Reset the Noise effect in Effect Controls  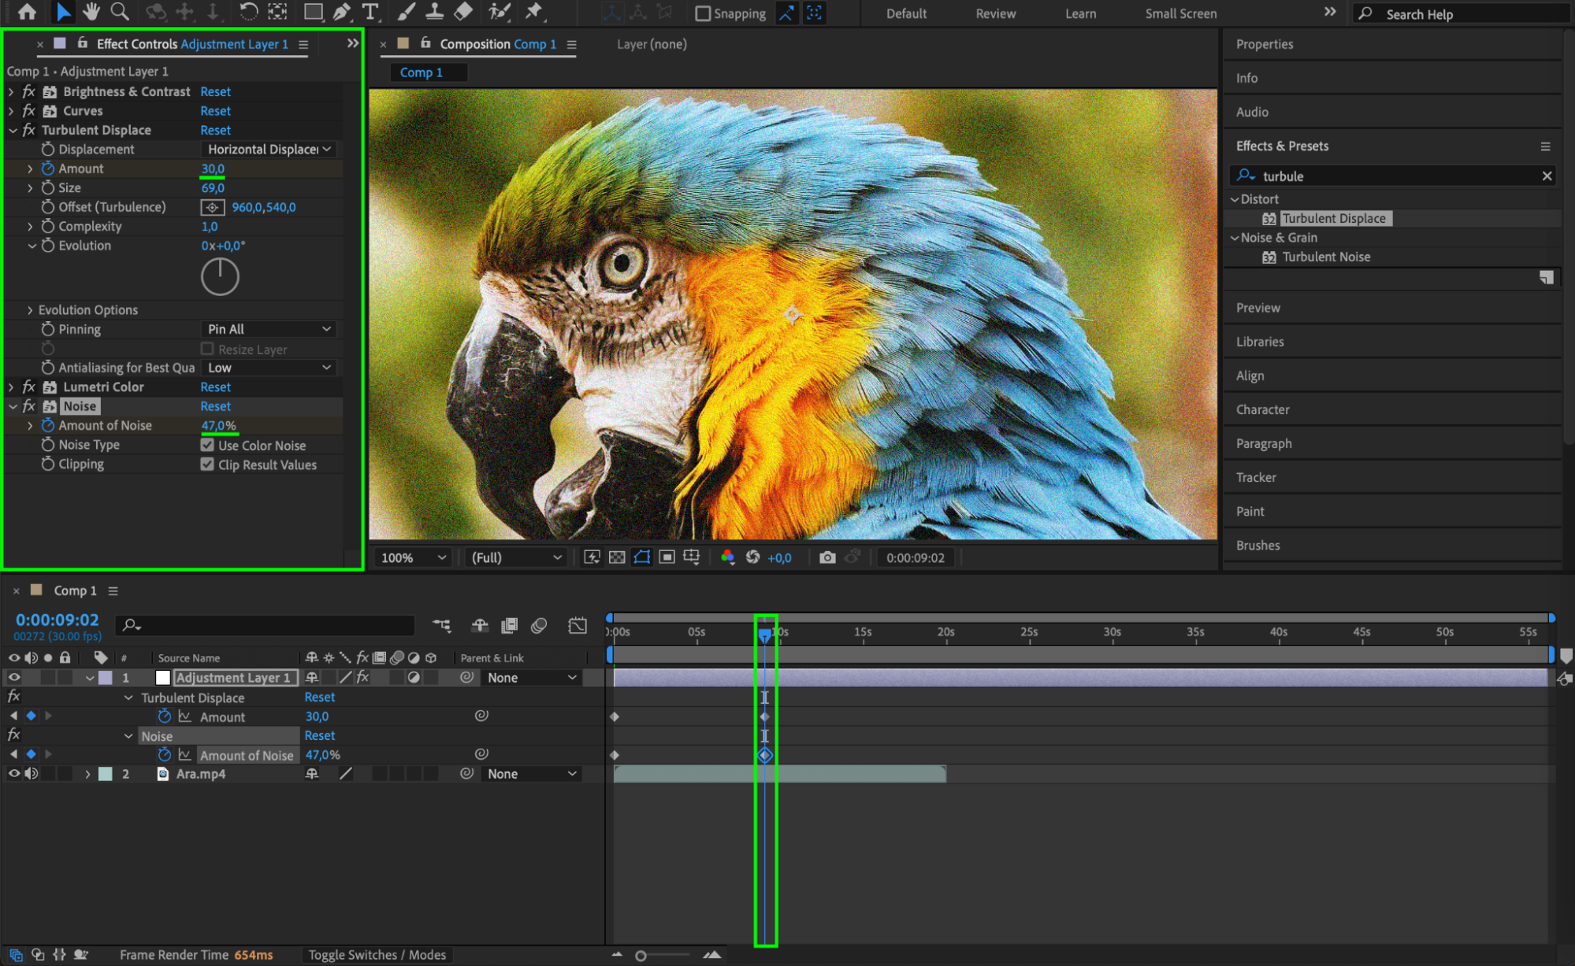(x=215, y=406)
